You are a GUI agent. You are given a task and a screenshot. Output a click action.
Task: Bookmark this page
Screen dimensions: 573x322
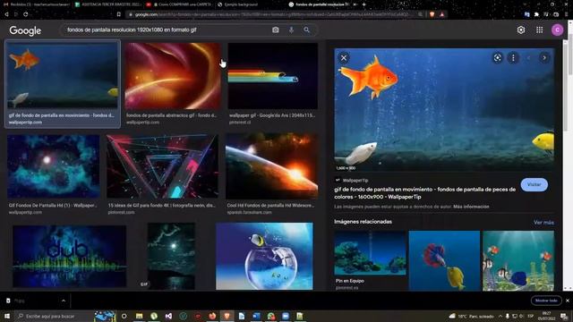[x=119, y=14]
